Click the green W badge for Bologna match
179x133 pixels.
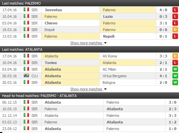tap(175, 83)
